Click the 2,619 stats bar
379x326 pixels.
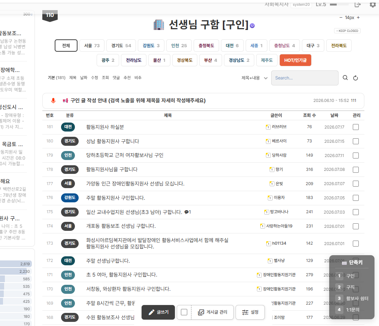pyautogui.click(x=16, y=264)
